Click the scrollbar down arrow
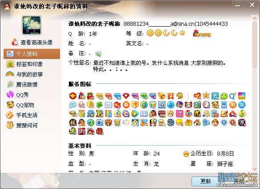Viewport: 260px width, 189px height. tap(255, 169)
